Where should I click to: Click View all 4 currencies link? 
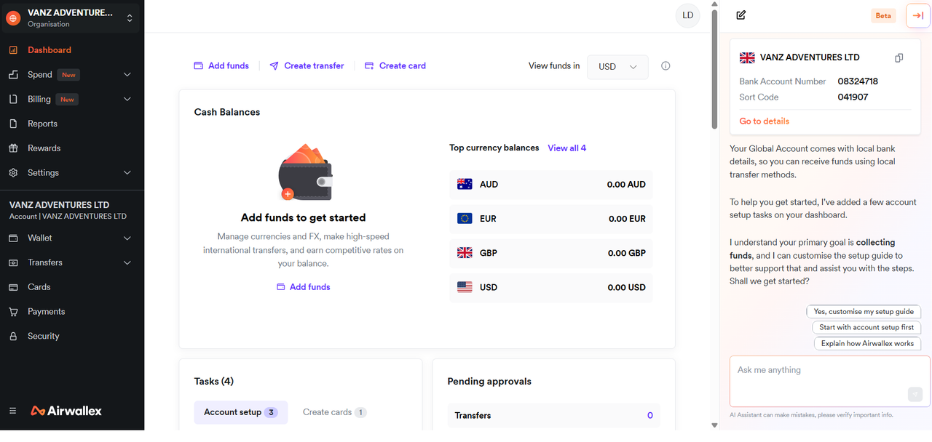pyautogui.click(x=567, y=148)
